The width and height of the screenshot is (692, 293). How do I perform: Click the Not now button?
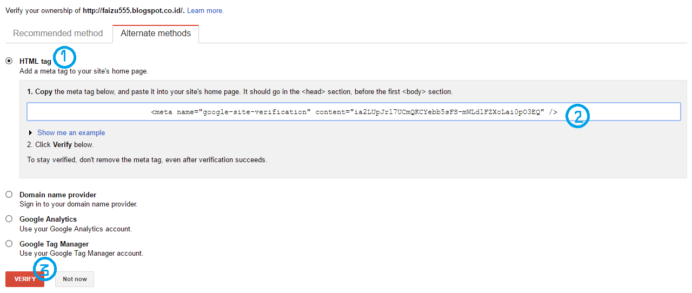(x=75, y=279)
